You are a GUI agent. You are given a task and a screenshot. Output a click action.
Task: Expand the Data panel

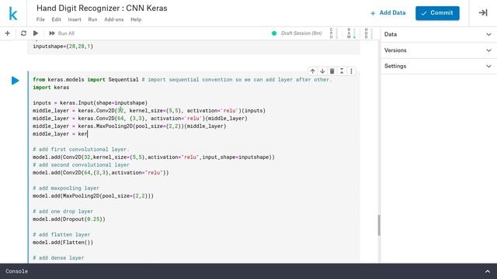pyautogui.click(x=439, y=34)
